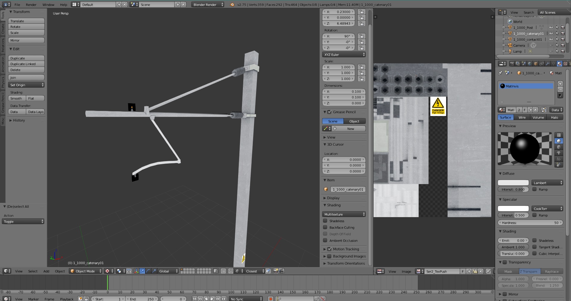
Task: Switch to the Wire material type tab
Action: click(x=522, y=117)
